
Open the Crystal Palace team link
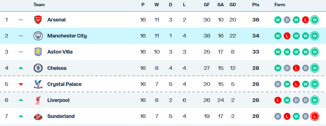point(64,84)
